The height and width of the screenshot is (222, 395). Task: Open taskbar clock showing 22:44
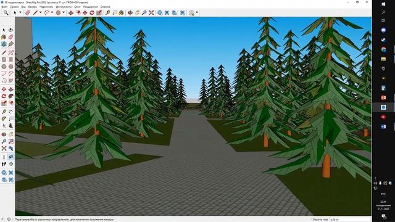click(383, 205)
